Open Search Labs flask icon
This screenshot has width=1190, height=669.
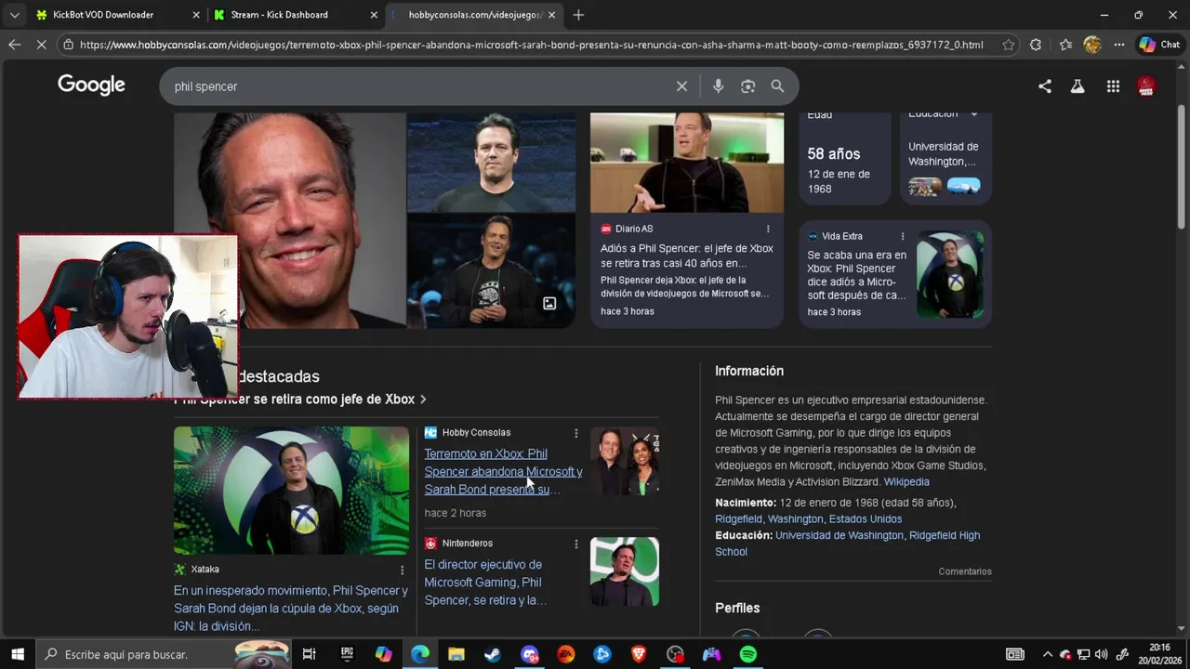1078,86
